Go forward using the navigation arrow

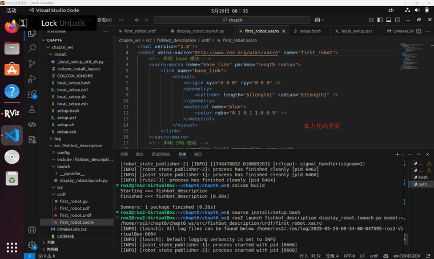tap(146, 20)
